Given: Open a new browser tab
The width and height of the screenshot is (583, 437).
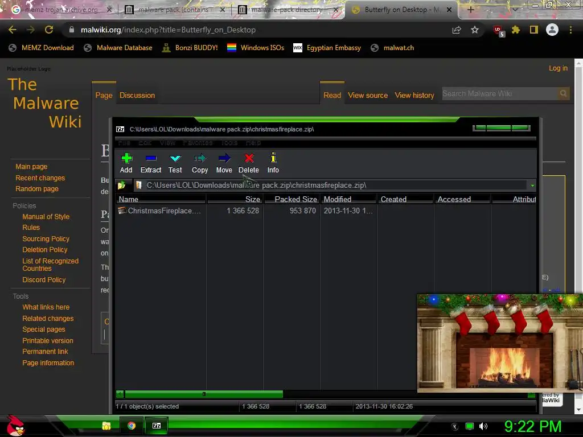Looking at the screenshot, I should (470, 10).
